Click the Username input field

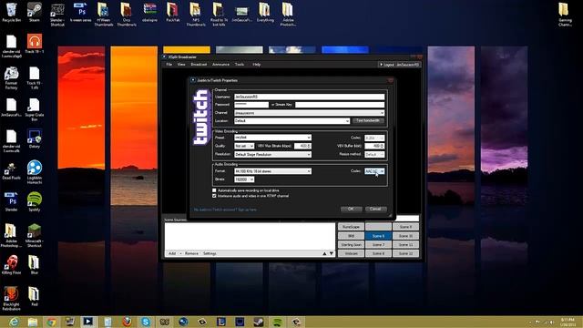coord(310,97)
